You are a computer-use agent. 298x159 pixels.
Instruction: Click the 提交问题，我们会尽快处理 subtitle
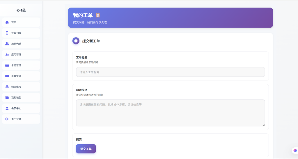pyautogui.click(x=90, y=22)
